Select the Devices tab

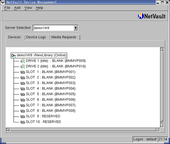pos(14,37)
